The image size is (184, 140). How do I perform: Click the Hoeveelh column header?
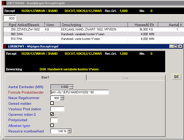click(138, 25)
